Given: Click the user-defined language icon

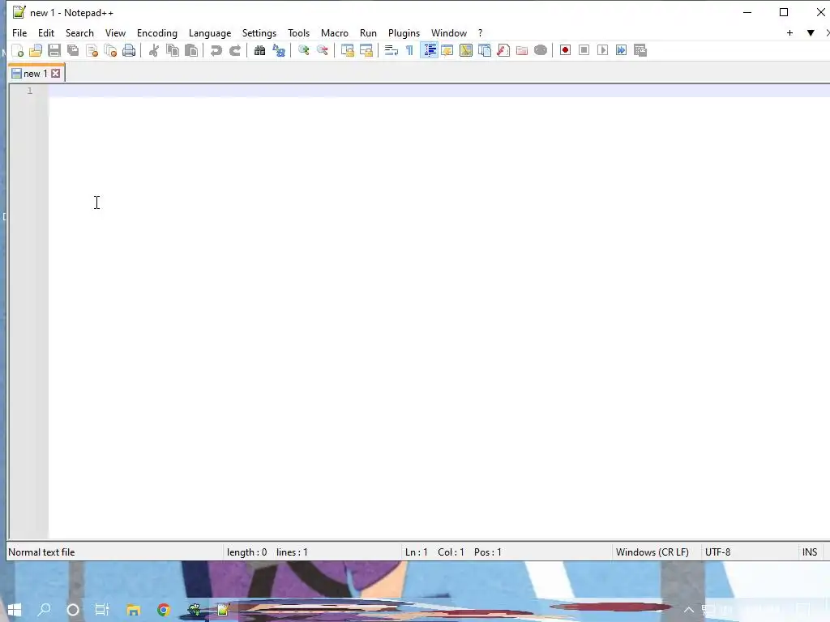Looking at the screenshot, I should click(x=447, y=51).
